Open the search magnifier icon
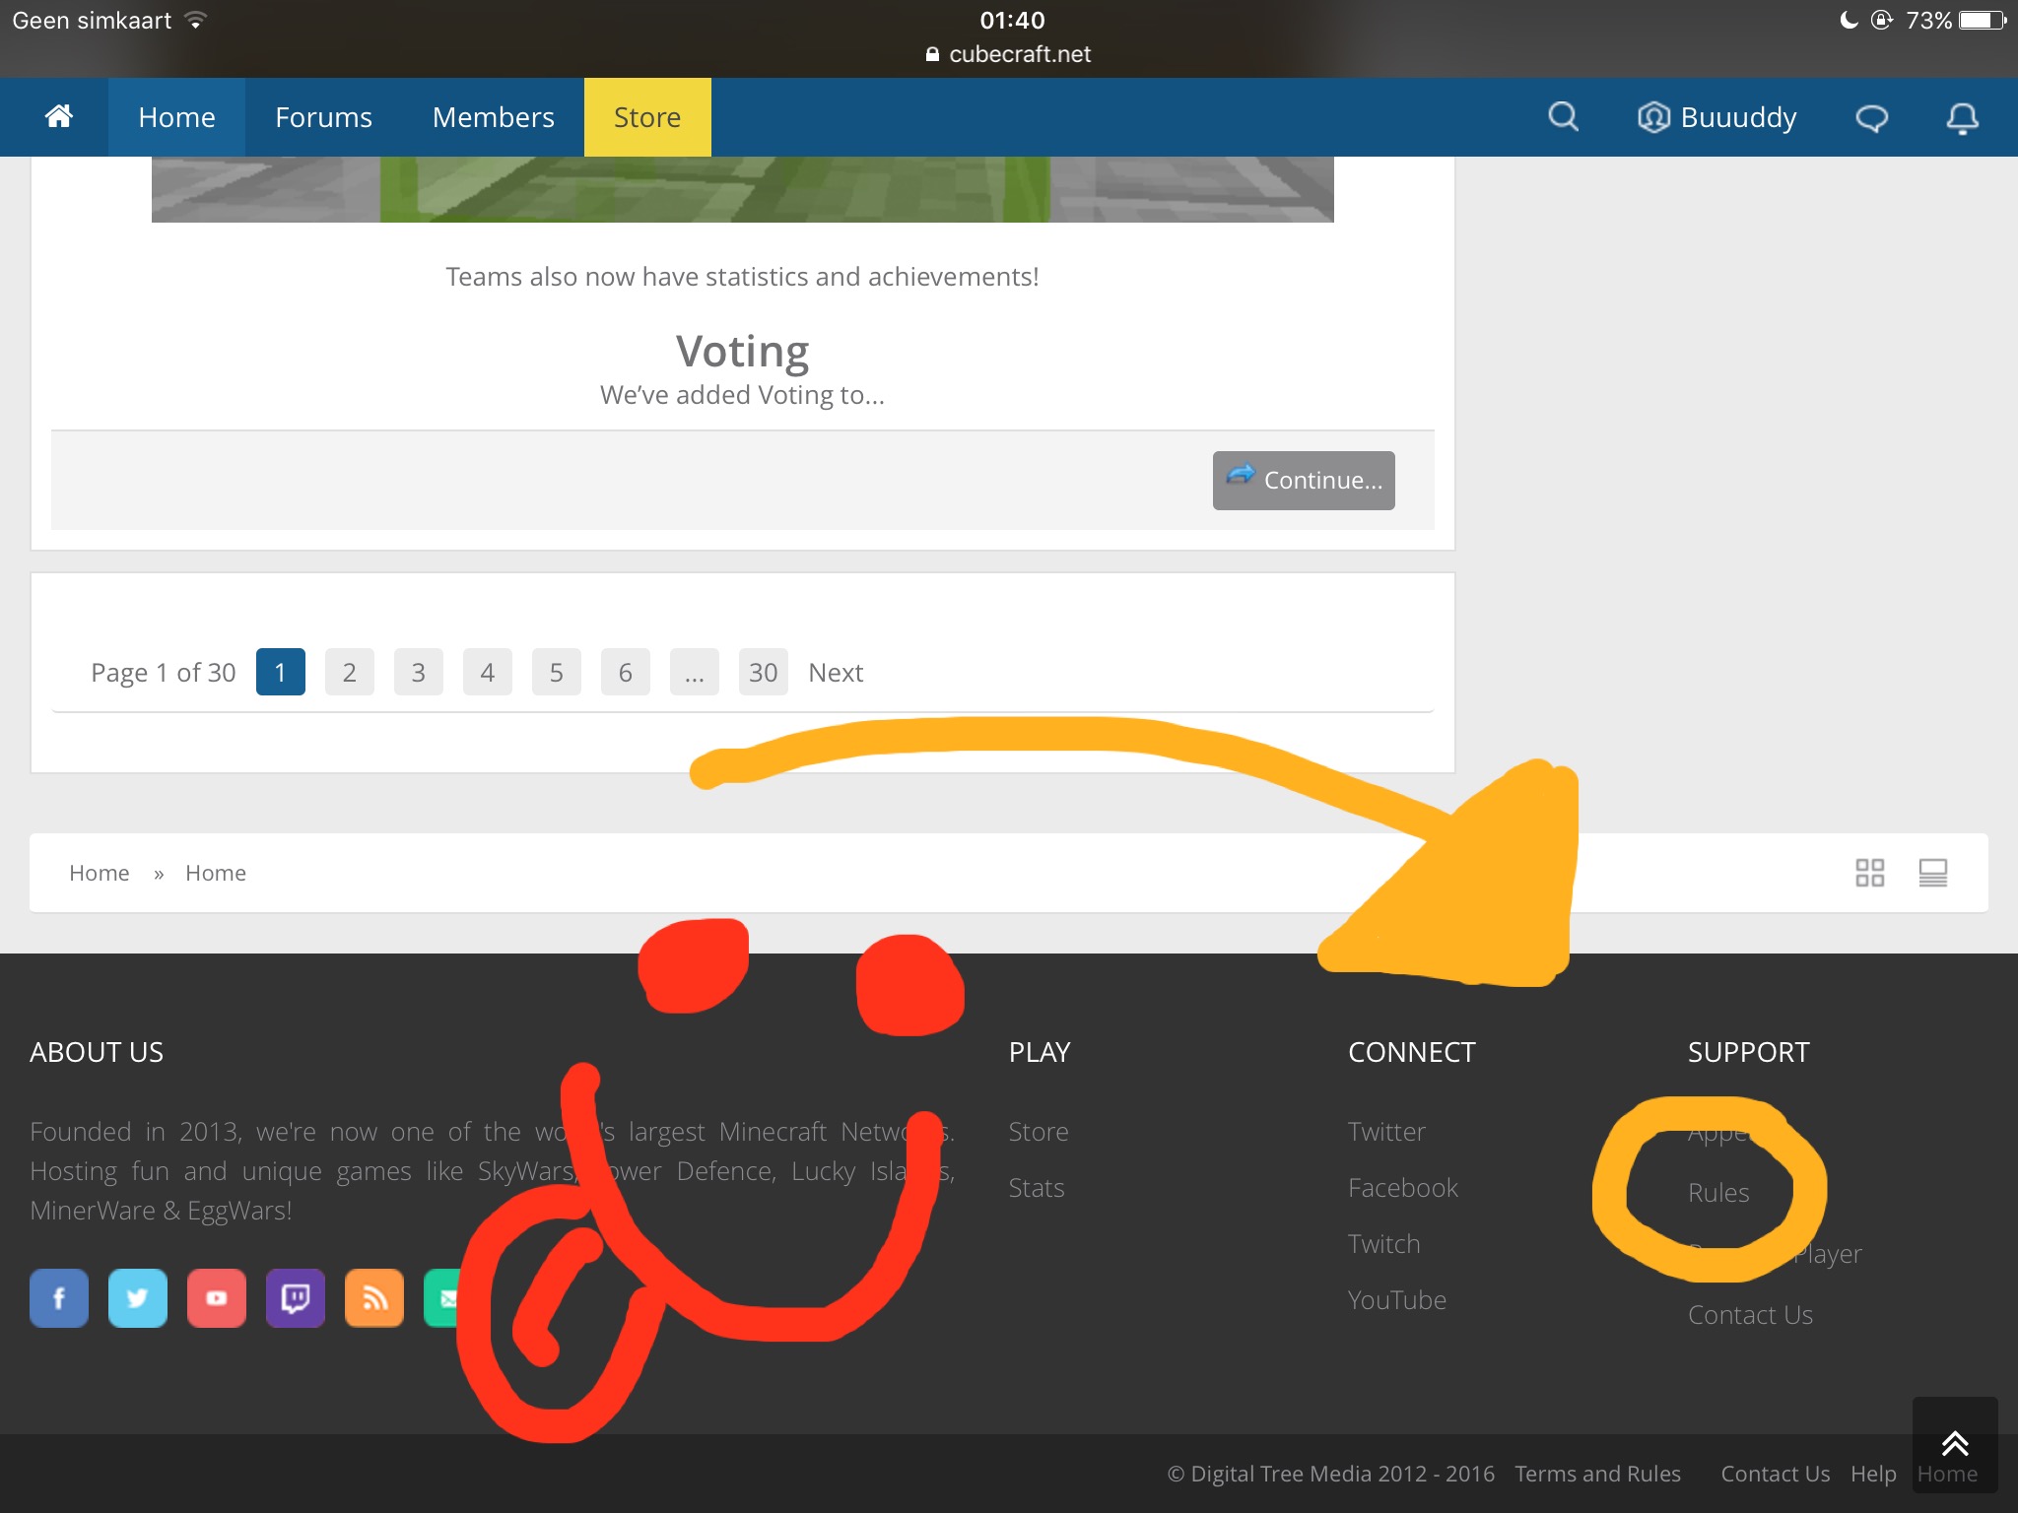 [x=1563, y=117]
